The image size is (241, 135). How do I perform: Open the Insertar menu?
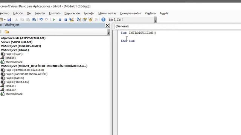click(40, 13)
